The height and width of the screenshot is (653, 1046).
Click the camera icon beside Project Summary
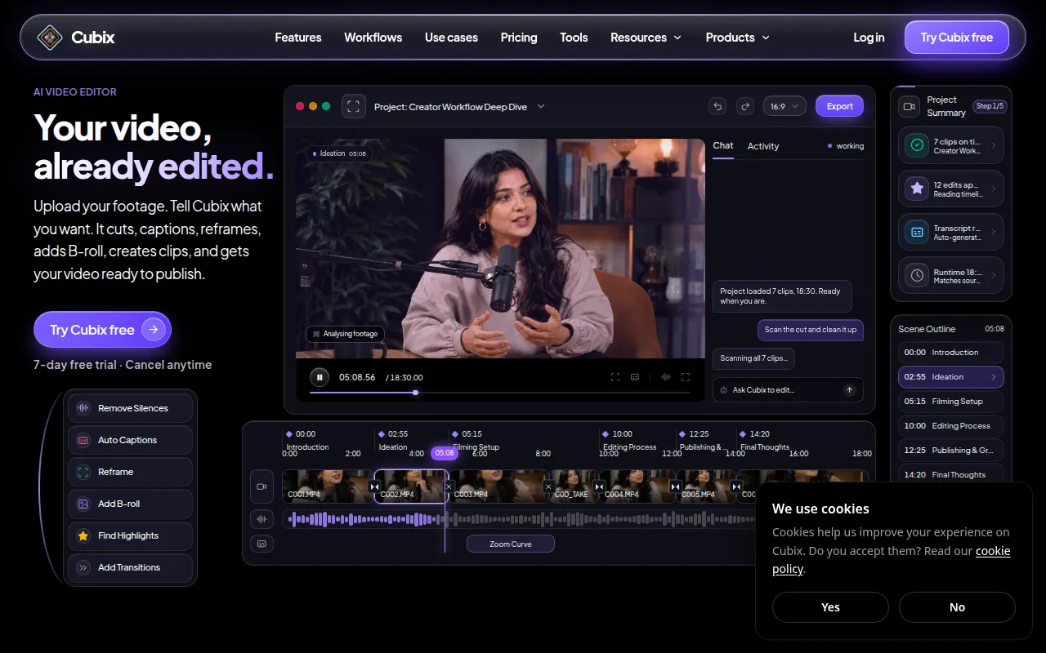click(909, 106)
